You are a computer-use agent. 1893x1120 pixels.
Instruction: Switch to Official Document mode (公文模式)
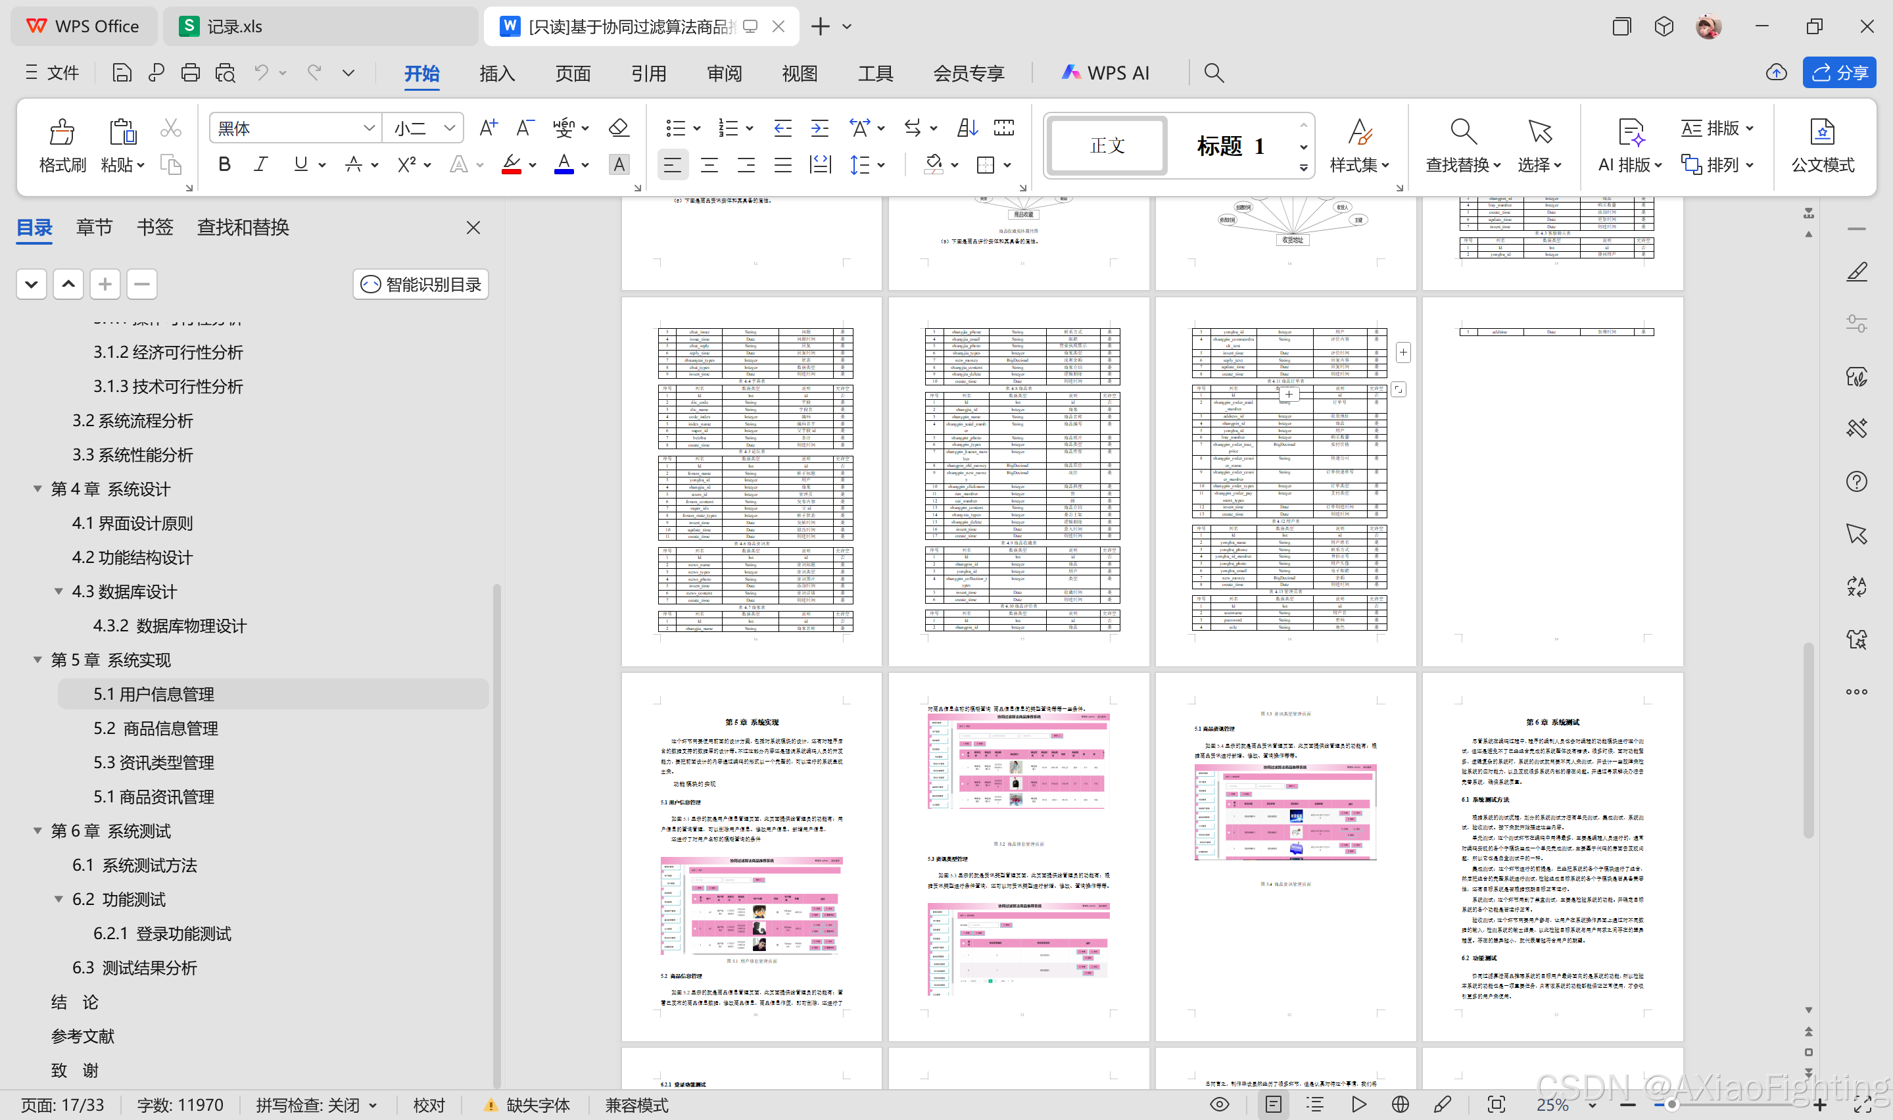[x=1822, y=132]
